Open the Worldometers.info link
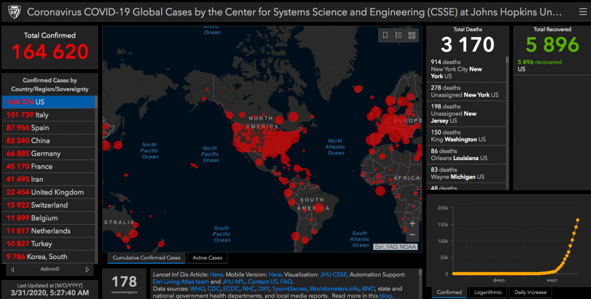 click(334, 289)
